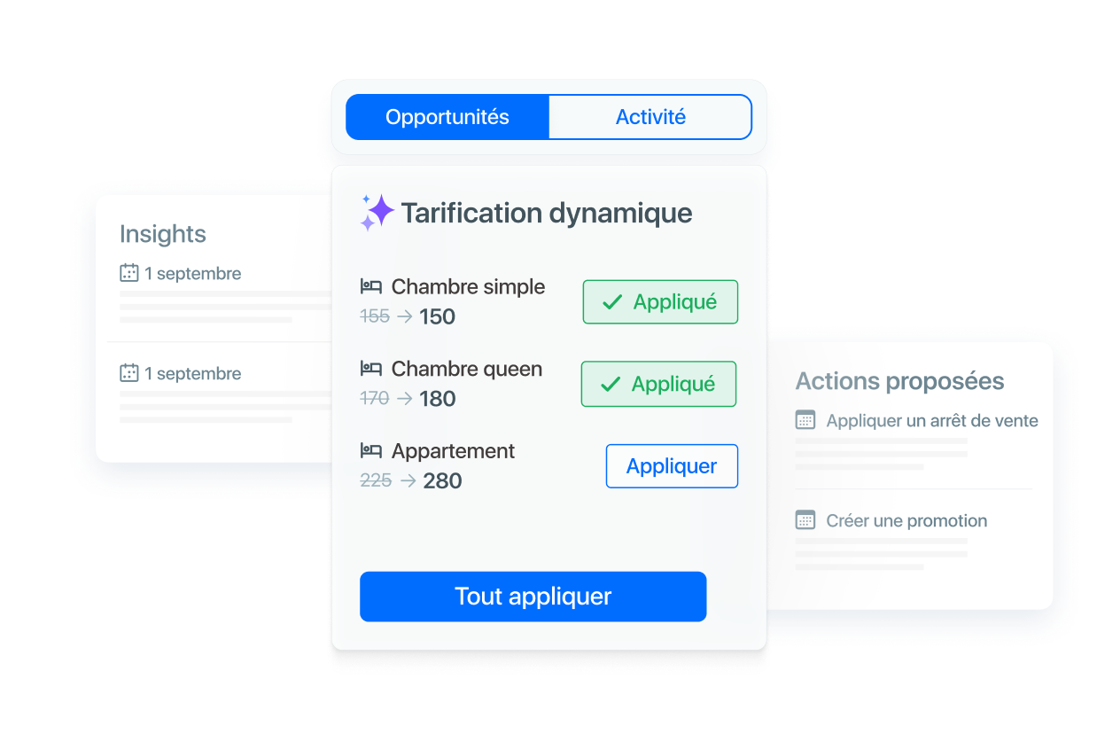
Task: Click the bed icon next to Chambre simple
Action: click(370, 286)
